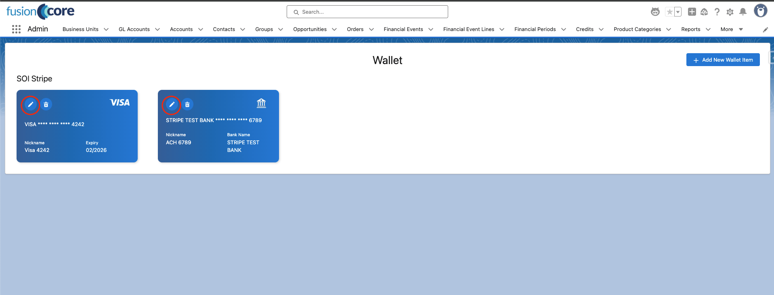Click the ACH 6789 nickname value
Image resolution: width=774 pixels, height=295 pixels.
tap(178, 142)
